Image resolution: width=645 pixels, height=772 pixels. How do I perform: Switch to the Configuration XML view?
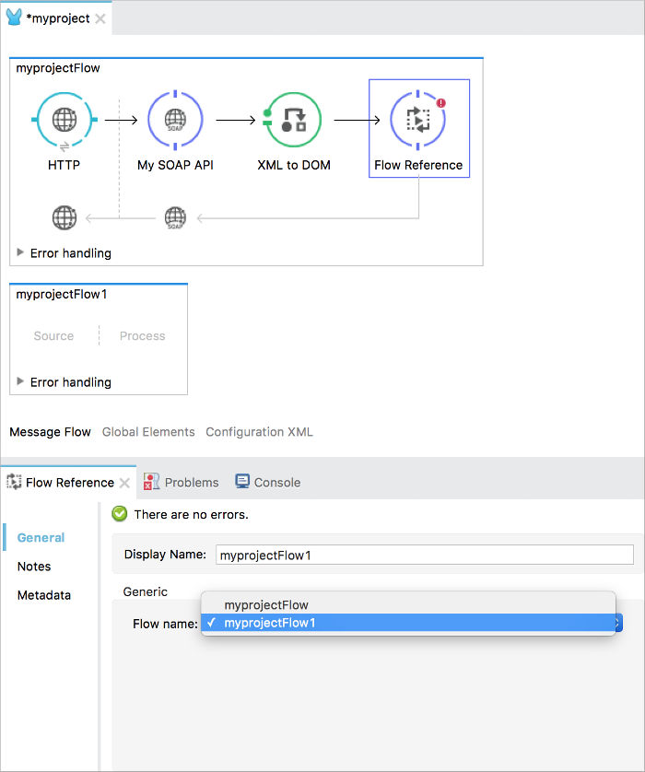(x=259, y=432)
